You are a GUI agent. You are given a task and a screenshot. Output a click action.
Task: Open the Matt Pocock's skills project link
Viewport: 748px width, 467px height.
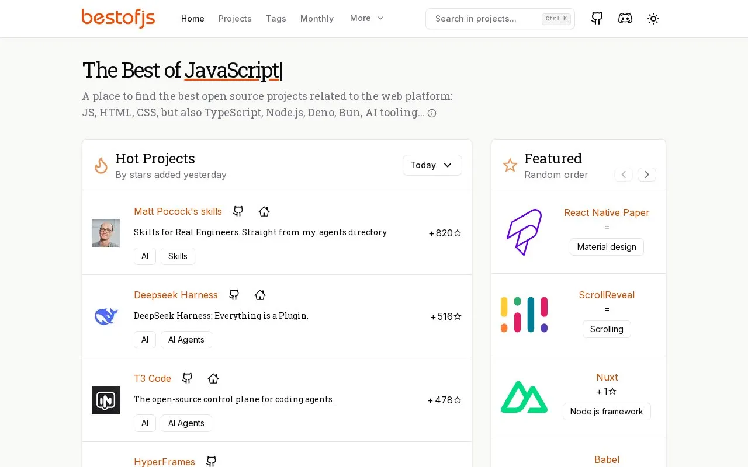click(x=178, y=211)
